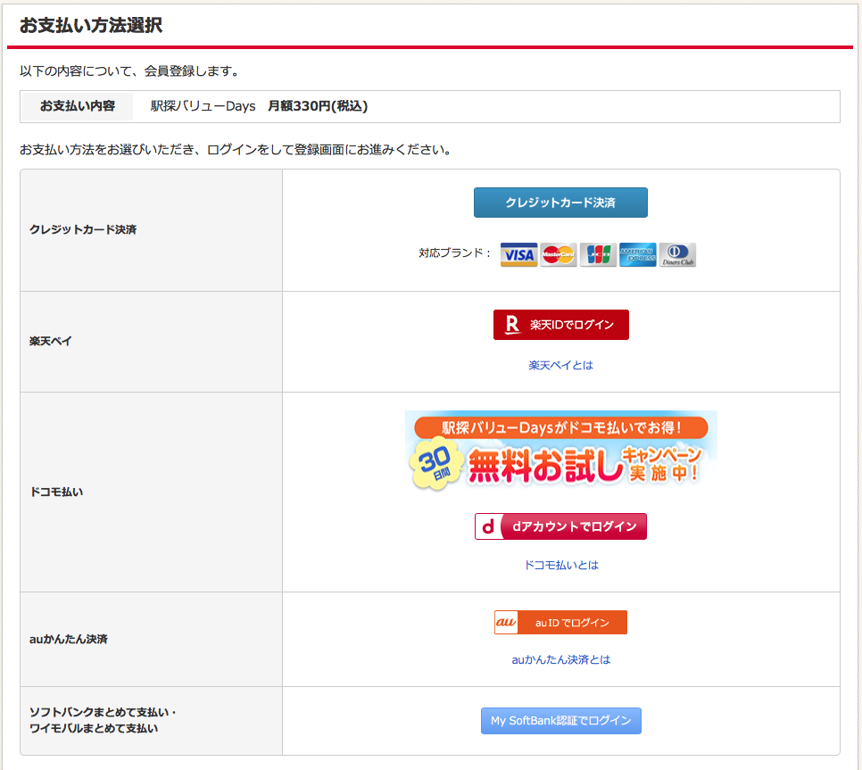862x770 pixels.
Task: Log in with au ID でログイン button
Action: click(560, 622)
